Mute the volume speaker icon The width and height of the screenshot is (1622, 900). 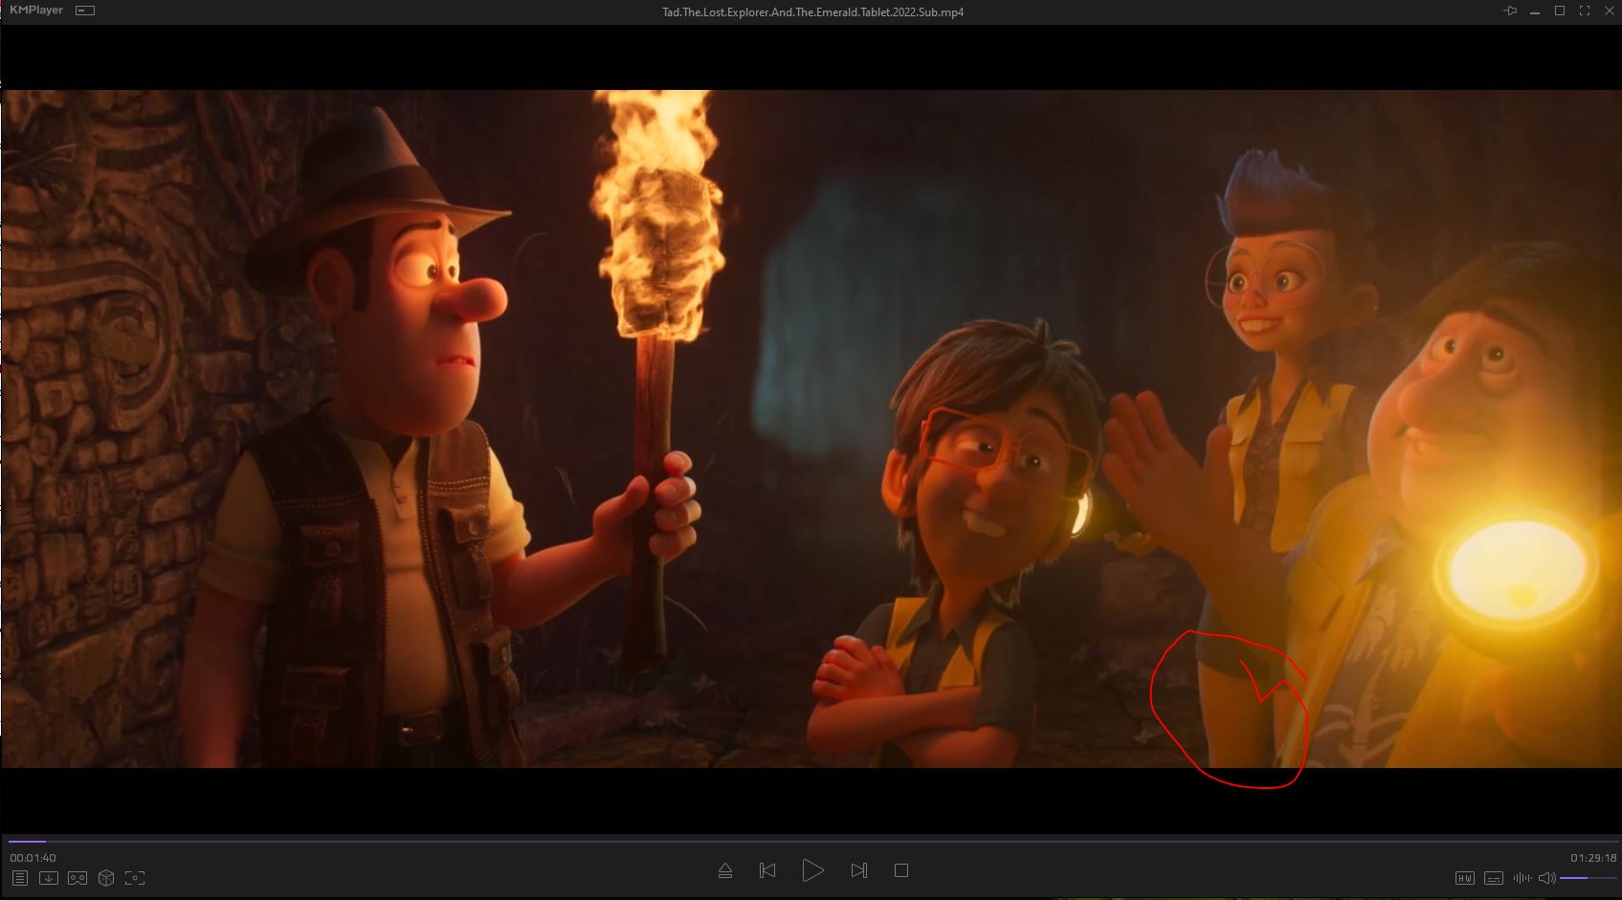1546,878
